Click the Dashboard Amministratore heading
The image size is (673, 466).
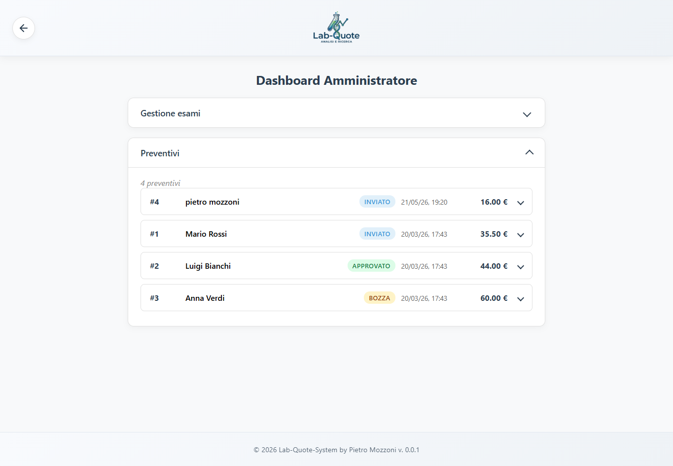coord(336,80)
